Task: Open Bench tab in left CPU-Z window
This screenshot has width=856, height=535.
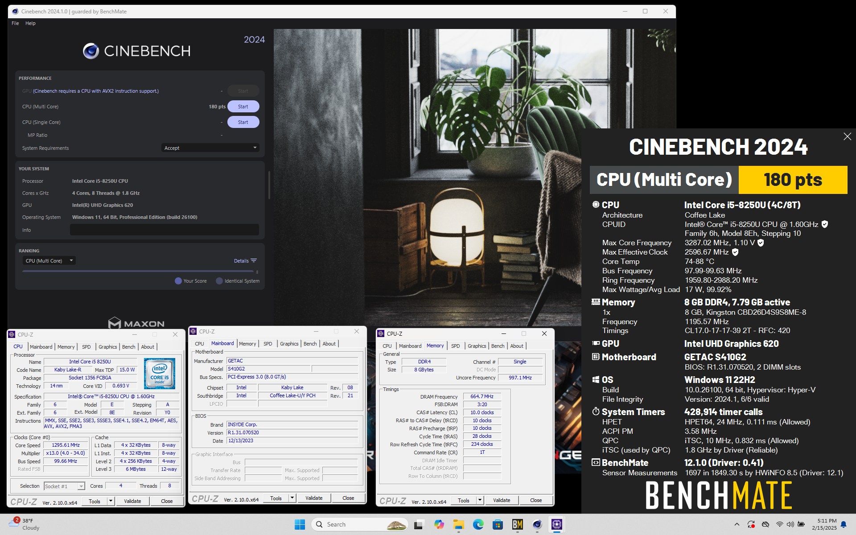Action: tap(128, 347)
